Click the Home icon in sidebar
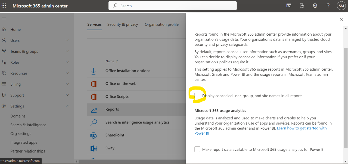The height and width of the screenshot is (164, 348). tap(4, 29)
